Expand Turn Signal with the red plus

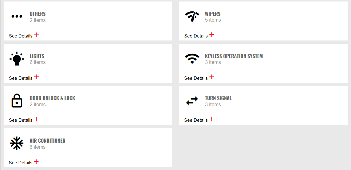coord(212,119)
